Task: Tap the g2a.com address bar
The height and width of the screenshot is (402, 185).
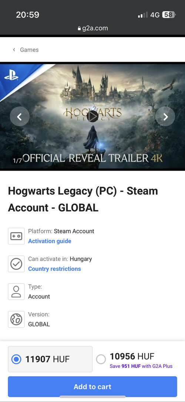Action: tap(92, 29)
